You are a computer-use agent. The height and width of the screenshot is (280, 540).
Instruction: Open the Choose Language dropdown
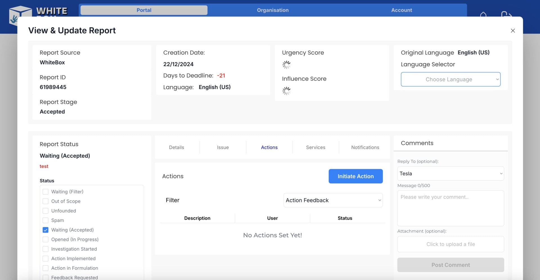tap(451, 79)
